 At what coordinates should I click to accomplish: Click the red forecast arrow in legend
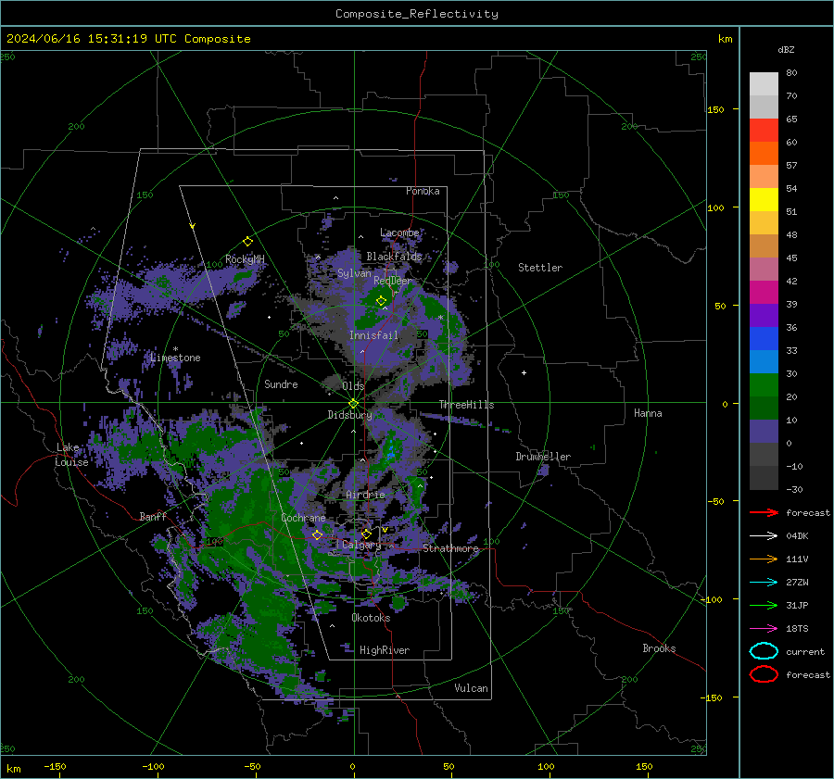[x=764, y=512]
